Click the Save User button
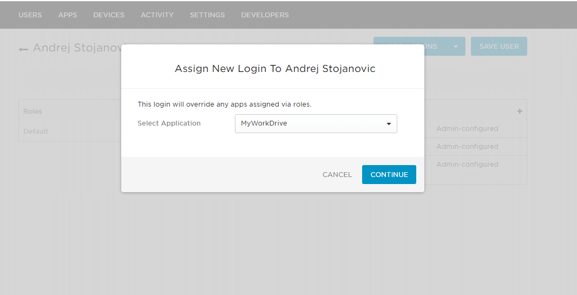The image size is (577, 295). click(x=499, y=47)
